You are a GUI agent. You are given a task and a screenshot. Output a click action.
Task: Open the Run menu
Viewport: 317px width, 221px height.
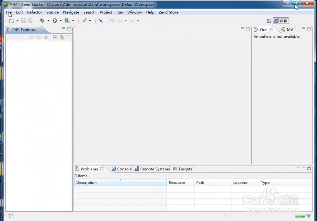(x=120, y=12)
